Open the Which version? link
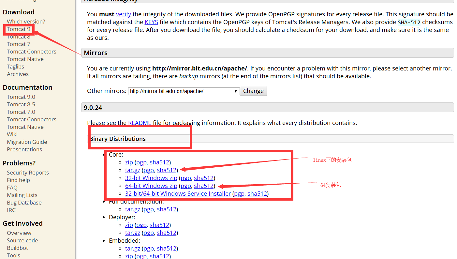 pos(26,22)
